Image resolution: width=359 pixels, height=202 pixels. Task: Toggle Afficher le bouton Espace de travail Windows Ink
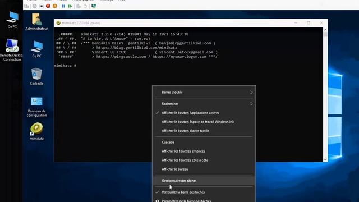204,122
